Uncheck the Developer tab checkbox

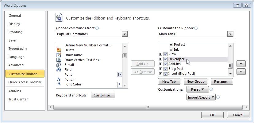tap(165, 59)
